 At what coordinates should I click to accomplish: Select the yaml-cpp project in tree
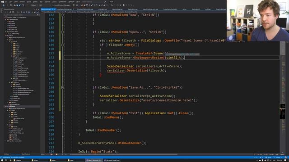(14, 29)
